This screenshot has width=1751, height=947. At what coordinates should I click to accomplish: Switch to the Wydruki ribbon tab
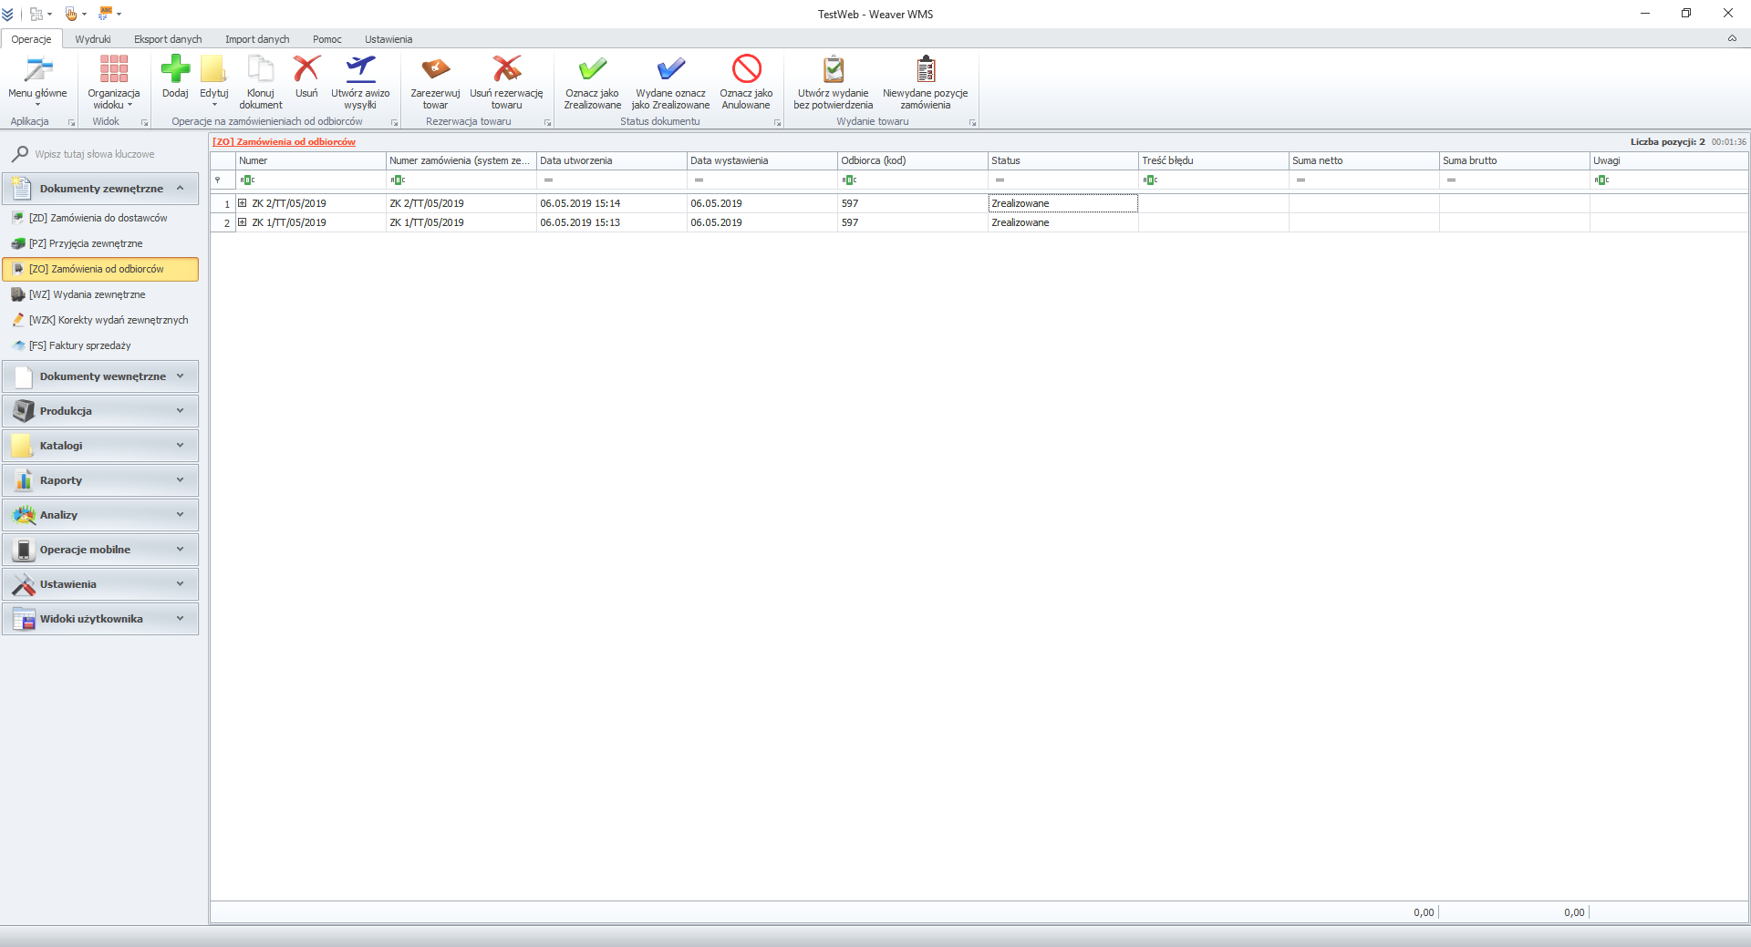(x=93, y=39)
